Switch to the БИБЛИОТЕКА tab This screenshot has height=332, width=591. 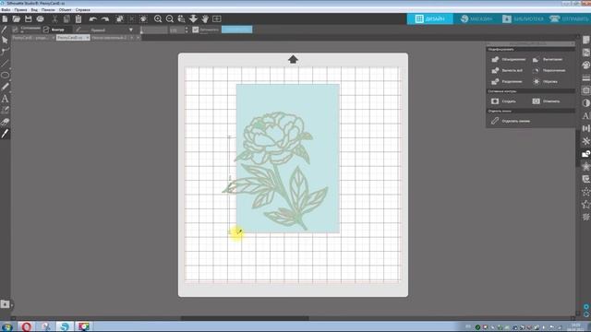point(523,18)
